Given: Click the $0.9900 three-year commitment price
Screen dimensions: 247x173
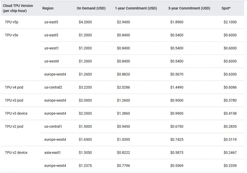Looking at the screenshot, I should [x=177, y=113].
